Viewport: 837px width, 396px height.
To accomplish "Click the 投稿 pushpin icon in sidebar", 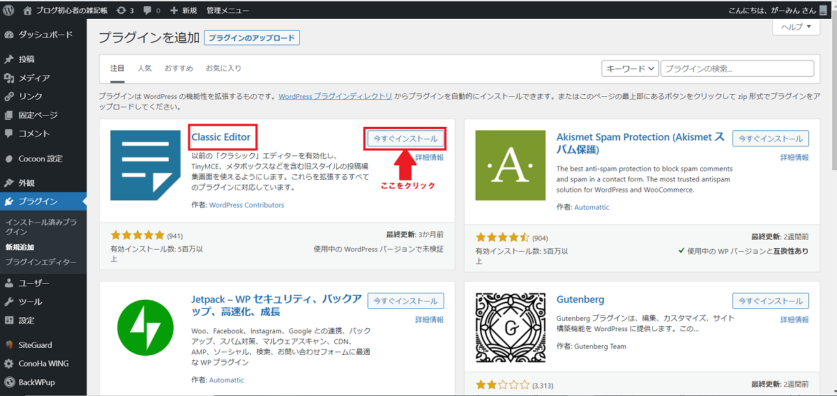I will click(x=9, y=59).
